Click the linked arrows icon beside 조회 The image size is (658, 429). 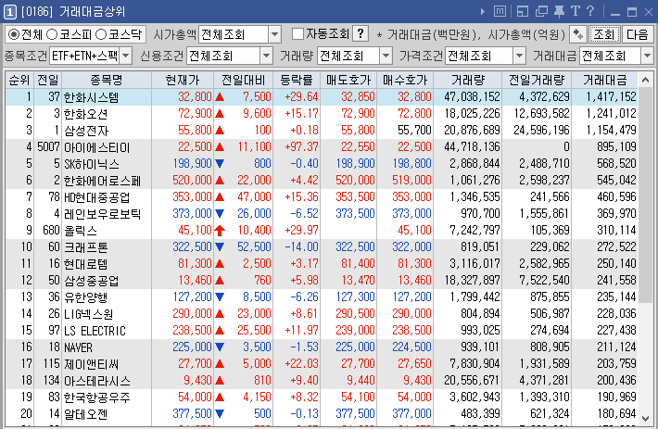[578, 34]
